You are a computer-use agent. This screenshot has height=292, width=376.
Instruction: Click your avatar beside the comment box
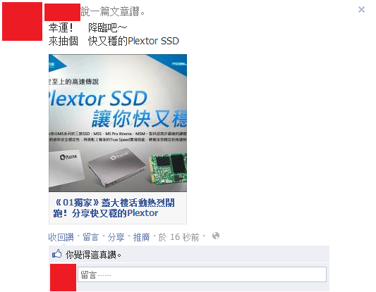pyautogui.click(x=63, y=277)
